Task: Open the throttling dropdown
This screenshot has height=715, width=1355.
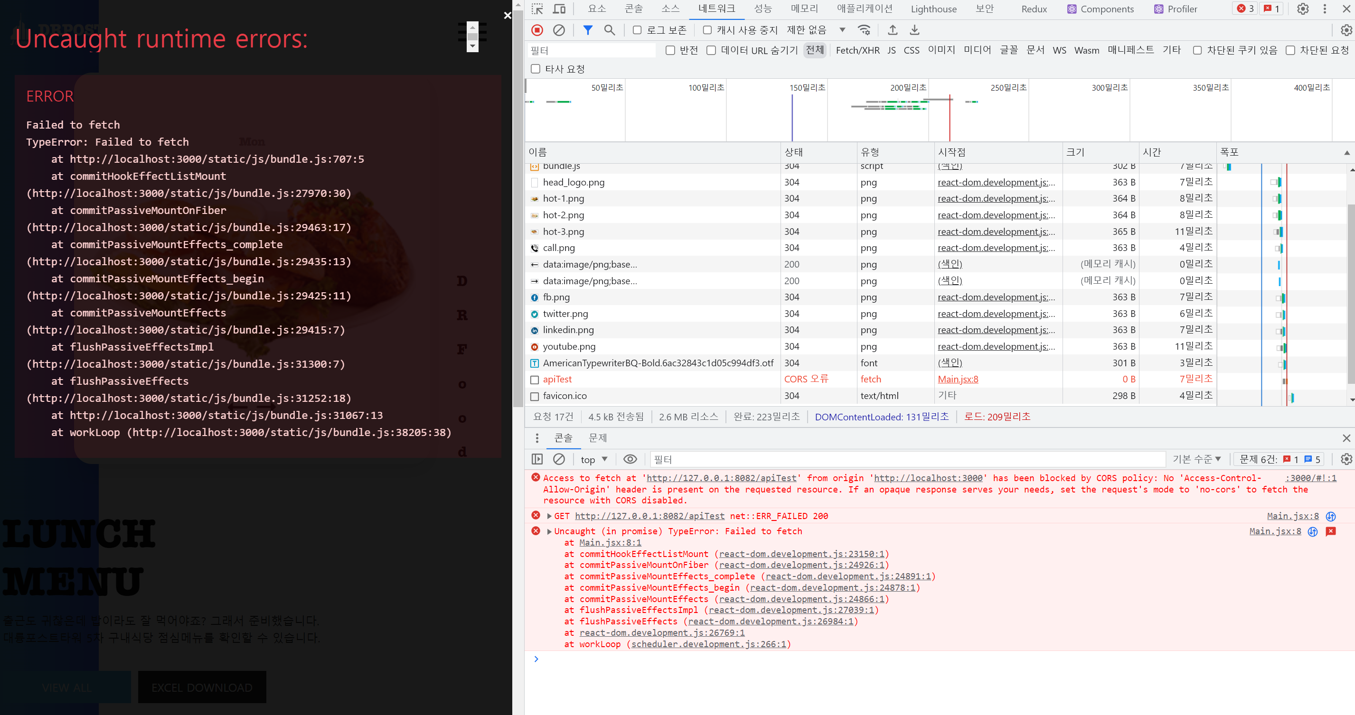Action: click(x=816, y=30)
